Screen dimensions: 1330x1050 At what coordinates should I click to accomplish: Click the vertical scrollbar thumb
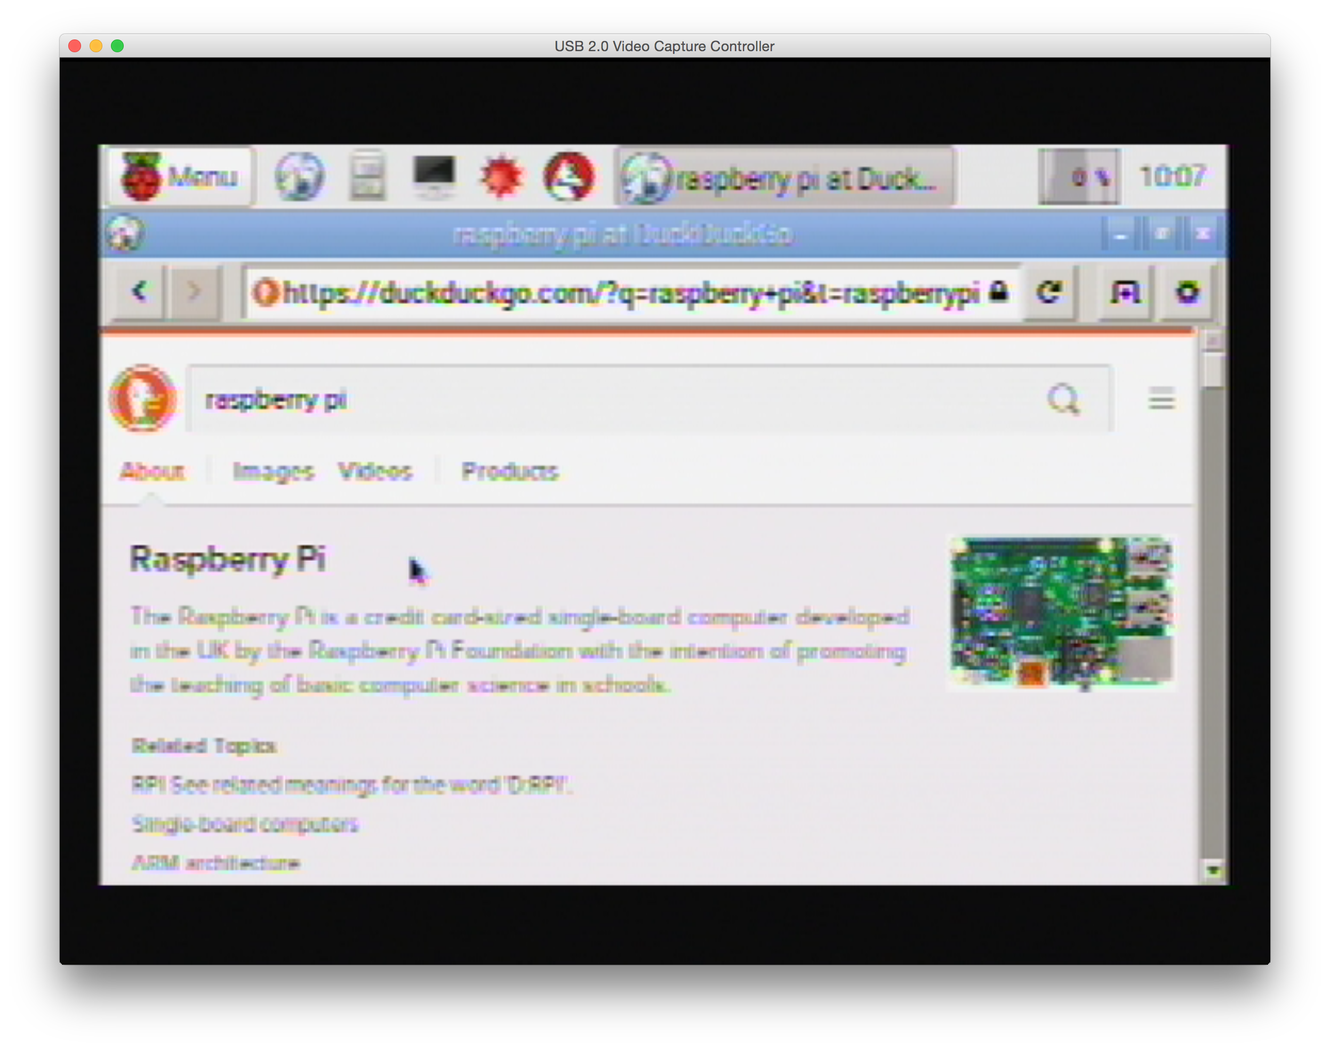coord(1213,370)
